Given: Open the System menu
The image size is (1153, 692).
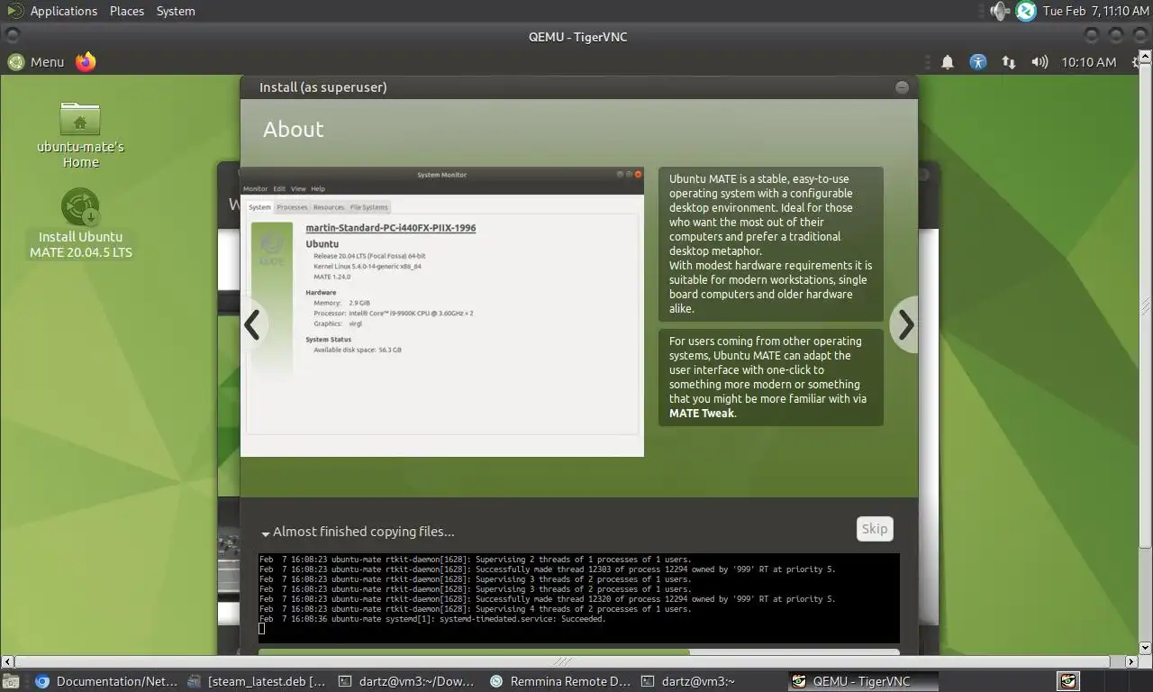Looking at the screenshot, I should [176, 11].
